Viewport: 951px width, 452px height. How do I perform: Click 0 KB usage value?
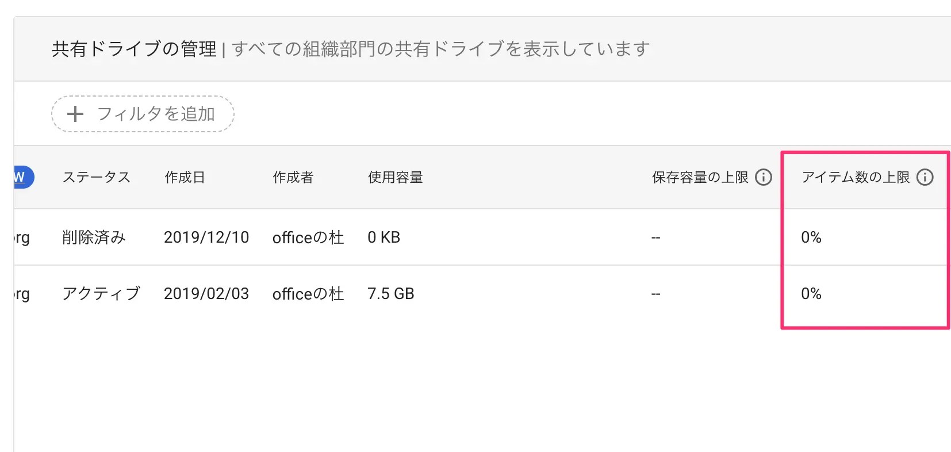[384, 237]
